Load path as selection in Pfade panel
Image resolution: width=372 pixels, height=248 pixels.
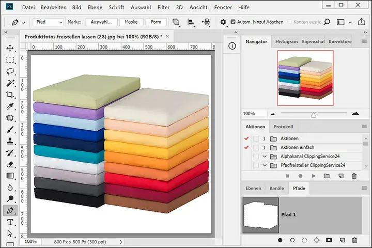tap(305, 240)
